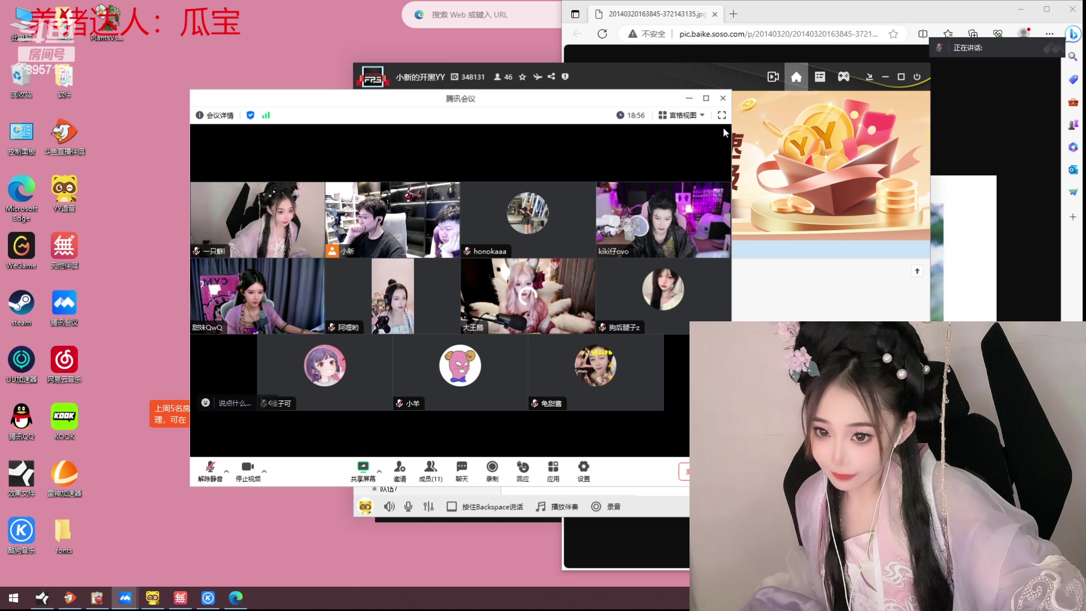This screenshot has height=611, width=1086.
Task: Open the audio mixer sliders control
Action: 428,506
